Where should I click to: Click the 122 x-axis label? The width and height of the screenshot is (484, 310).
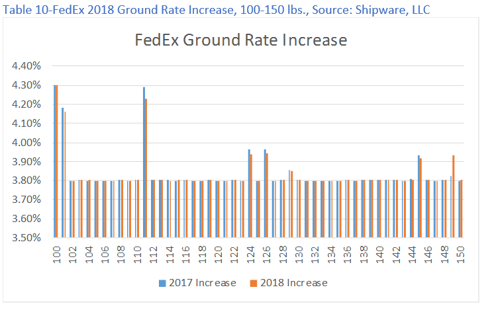[234, 254]
